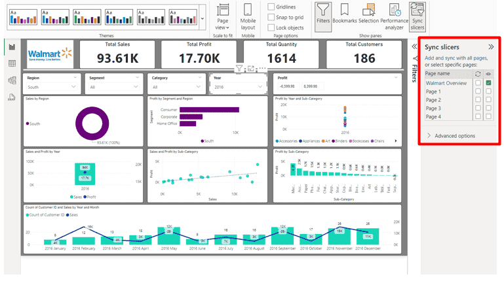The height and width of the screenshot is (285, 504).
Task: Click focus mode icon above Year slicer
Action: click(x=251, y=68)
